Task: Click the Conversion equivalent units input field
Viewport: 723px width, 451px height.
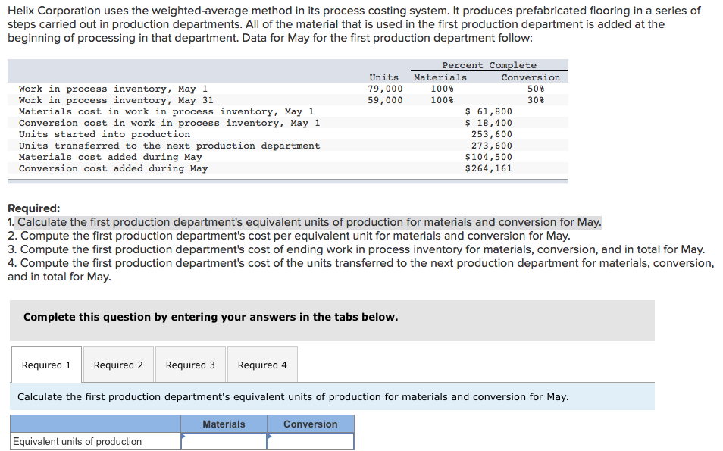Action: click(x=311, y=440)
